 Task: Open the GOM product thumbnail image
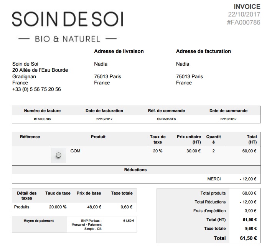tap(58, 155)
